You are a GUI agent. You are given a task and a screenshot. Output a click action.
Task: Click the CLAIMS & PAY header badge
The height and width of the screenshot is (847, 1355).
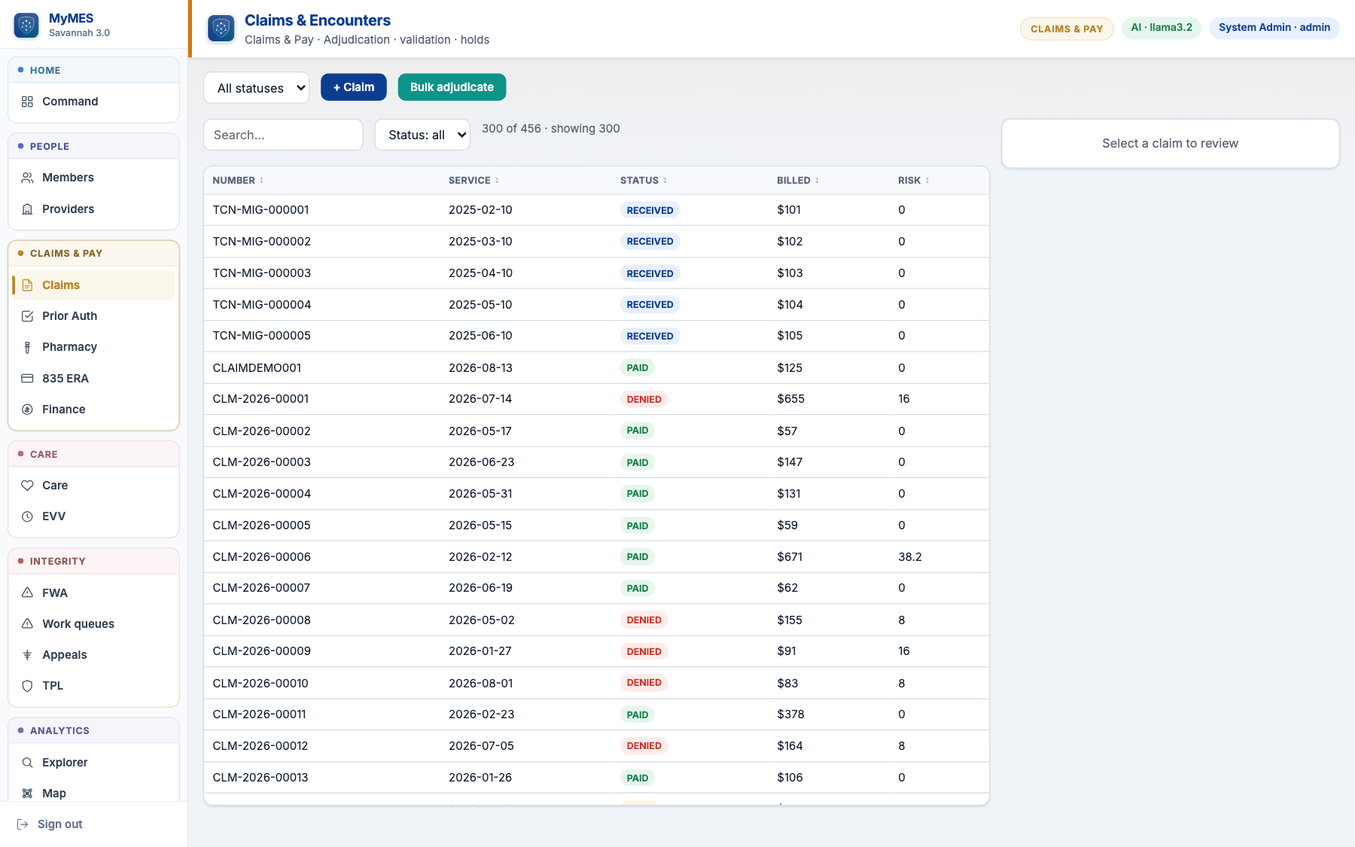point(1067,29)
